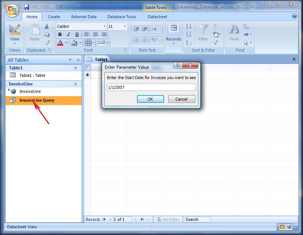Close the Table1 document window

294,59
